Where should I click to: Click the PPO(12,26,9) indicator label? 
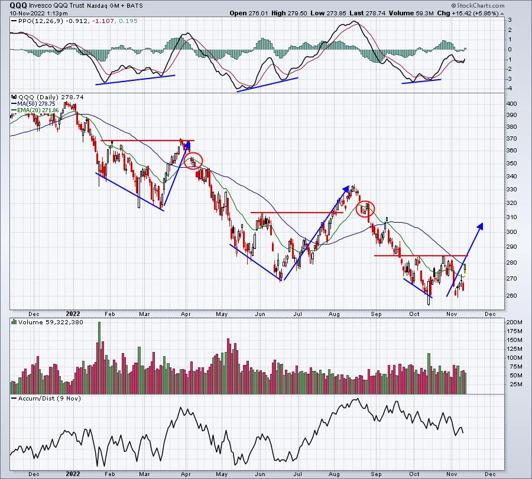click(x=41, y=21)
